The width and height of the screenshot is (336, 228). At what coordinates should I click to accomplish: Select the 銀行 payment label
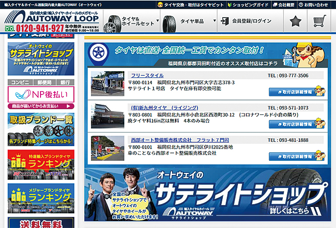(65, 82)
